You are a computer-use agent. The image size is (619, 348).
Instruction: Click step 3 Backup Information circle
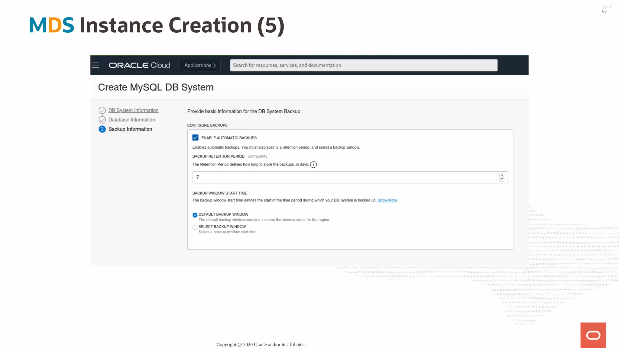click(102, 129)
